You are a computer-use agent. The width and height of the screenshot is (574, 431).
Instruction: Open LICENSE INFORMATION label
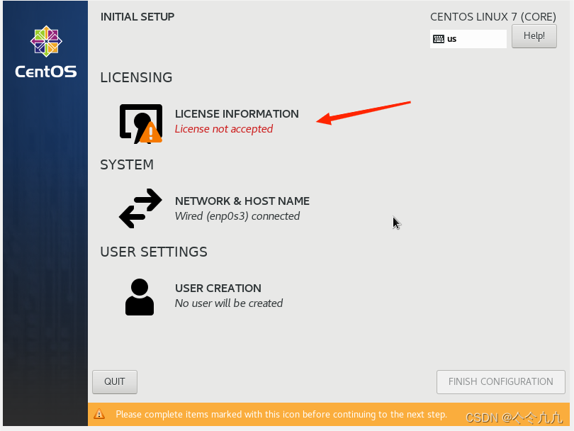[x=237, y=114]
